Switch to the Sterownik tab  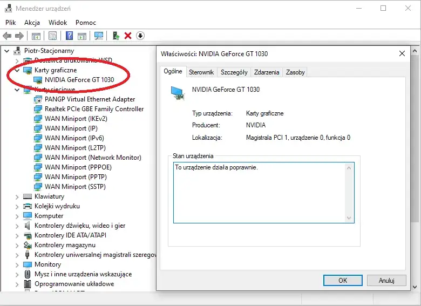click(201, 72)
